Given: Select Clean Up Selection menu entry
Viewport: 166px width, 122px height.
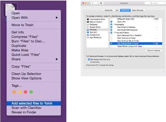Looking at the screenshot, I should coord(34,74).
